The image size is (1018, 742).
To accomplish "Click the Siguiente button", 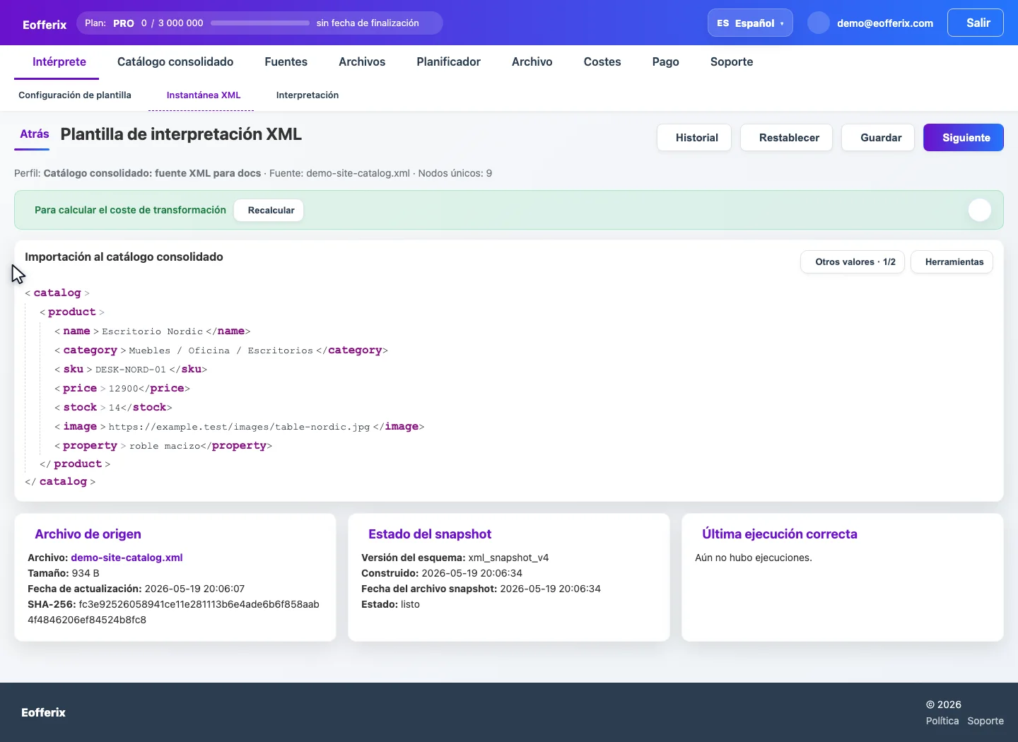I will pyautogui.click(x=964, y=138).
